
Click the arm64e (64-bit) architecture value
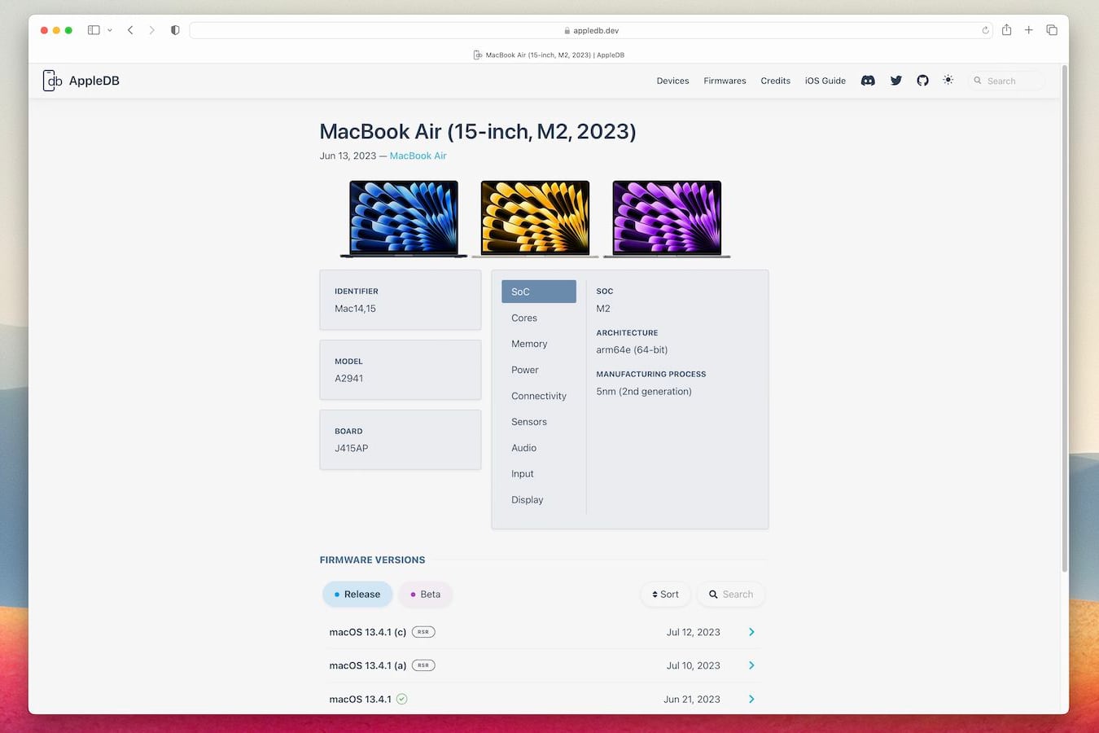pos(632,350)
